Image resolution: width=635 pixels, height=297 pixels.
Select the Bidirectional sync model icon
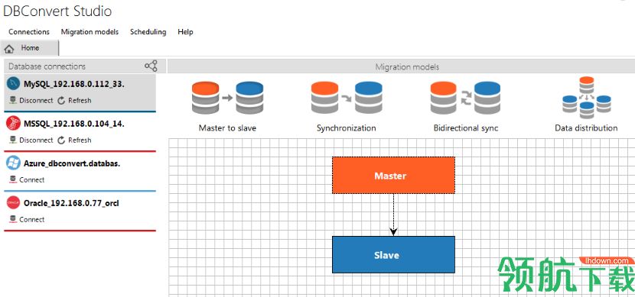coord(465,98)
